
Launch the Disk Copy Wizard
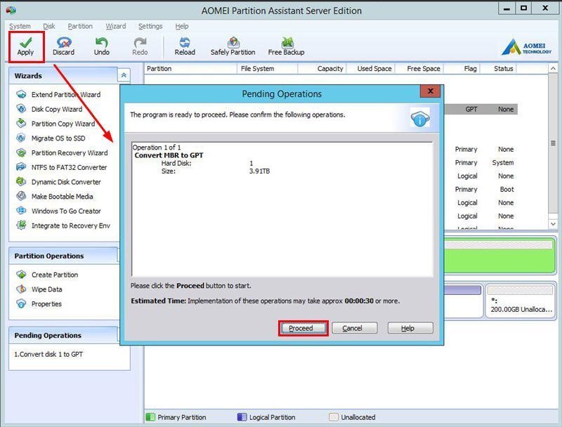(x=57, y=110)
